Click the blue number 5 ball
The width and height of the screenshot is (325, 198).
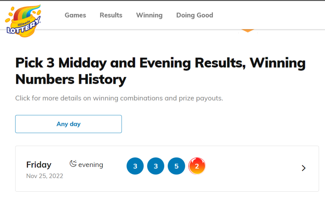coord(176,166)
